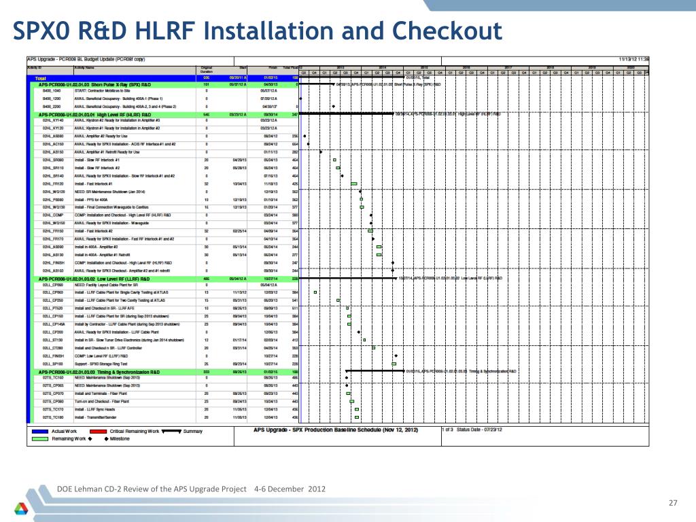Click 'Install in 400A - Amplifier #2' activity

(x=97, y=247)
